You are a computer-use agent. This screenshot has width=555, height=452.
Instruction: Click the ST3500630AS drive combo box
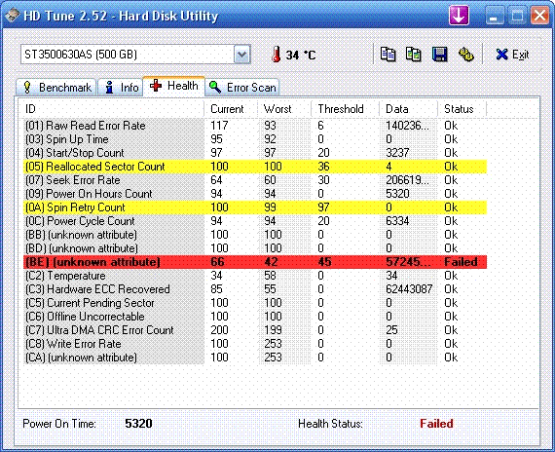coord(135,55)
